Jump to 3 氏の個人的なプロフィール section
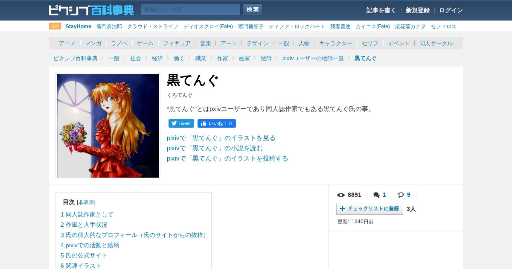The height and width of the screenshot is (269, 512). click(x=134, y=235)
